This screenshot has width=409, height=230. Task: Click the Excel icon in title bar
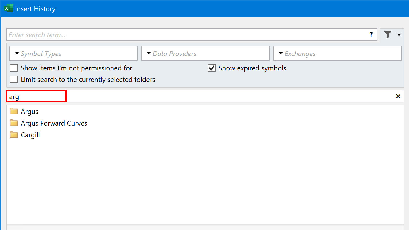9,9
